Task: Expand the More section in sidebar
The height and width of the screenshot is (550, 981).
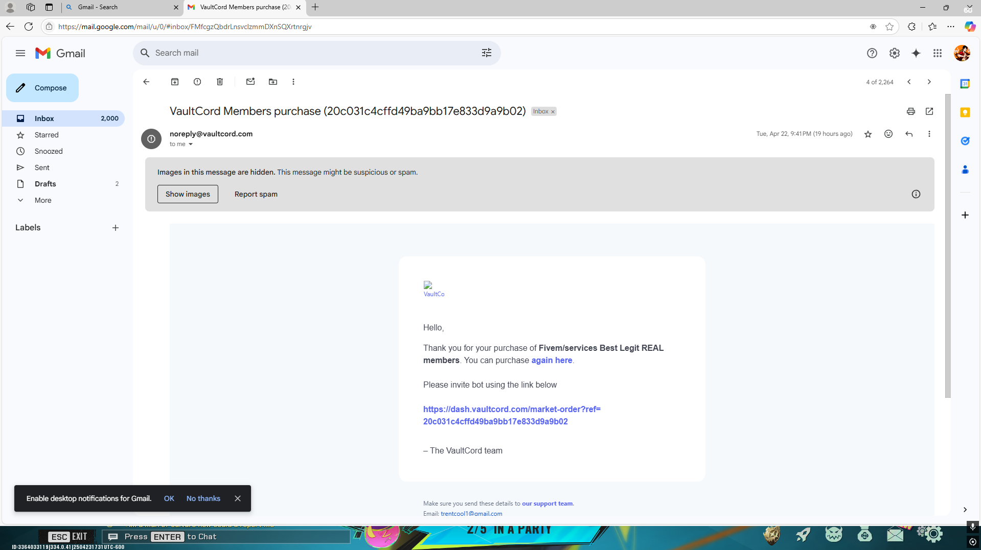Action: 43,200
